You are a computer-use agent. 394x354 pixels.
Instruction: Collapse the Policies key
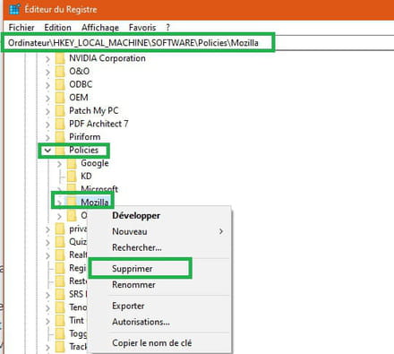coord(47,151)
